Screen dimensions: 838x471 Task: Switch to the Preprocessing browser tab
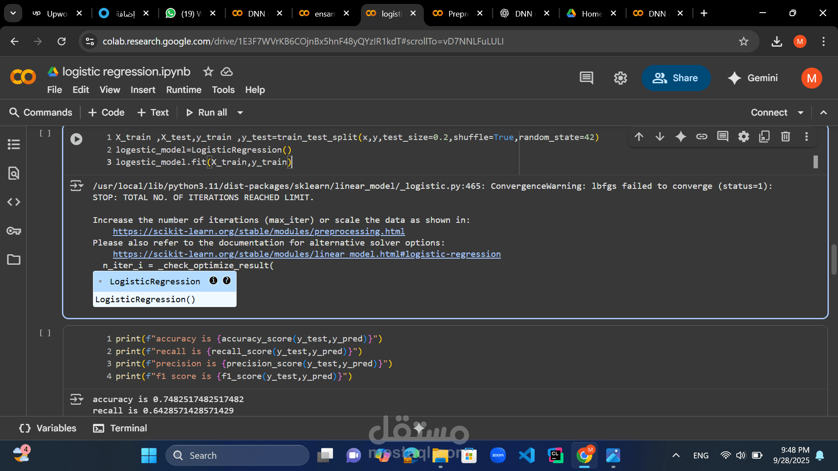[x=457, y=14]
